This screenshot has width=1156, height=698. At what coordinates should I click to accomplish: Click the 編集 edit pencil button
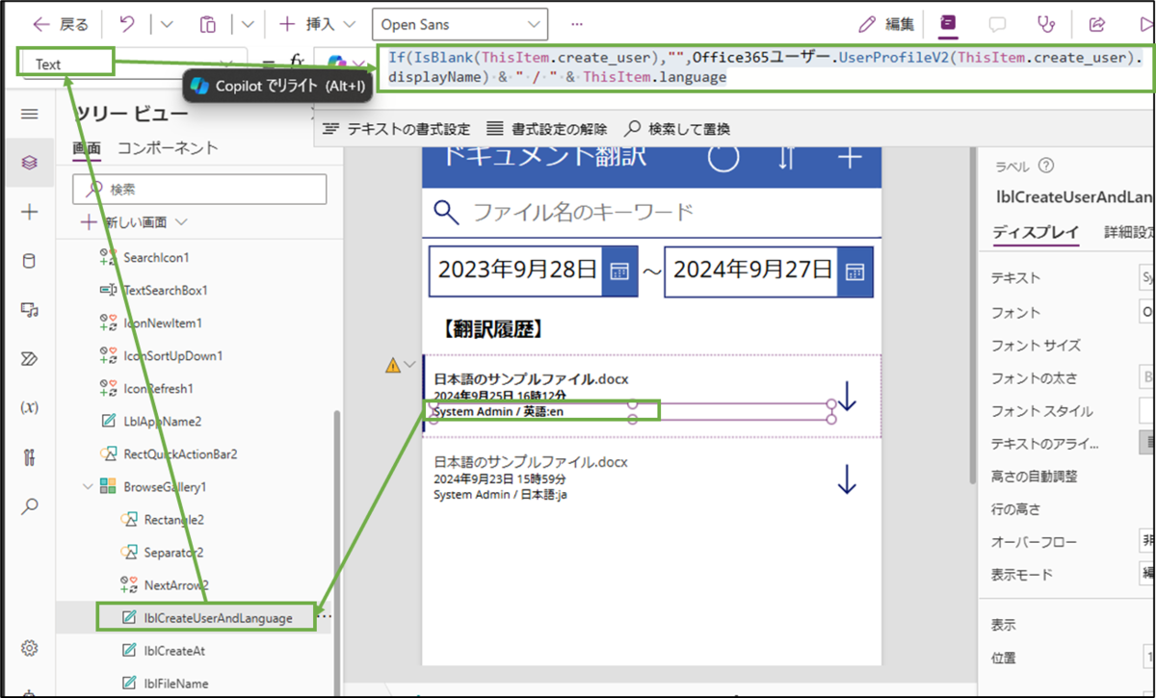(x=886, y=24)
